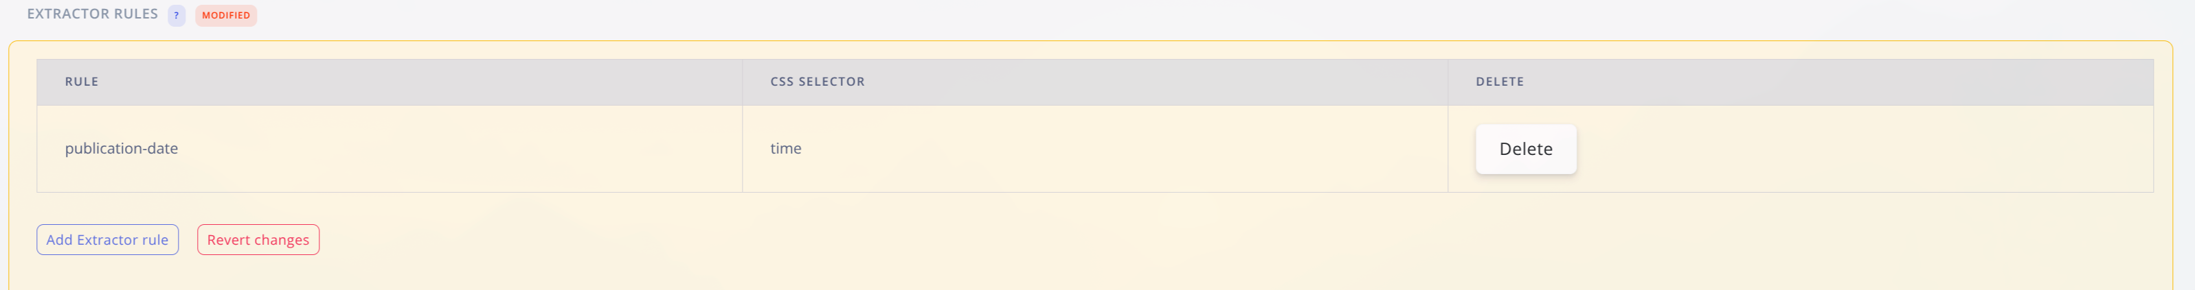The width and height of the screenshot is (2195, 290).
Task: Click the RULE column header
Action: [82, 82]
